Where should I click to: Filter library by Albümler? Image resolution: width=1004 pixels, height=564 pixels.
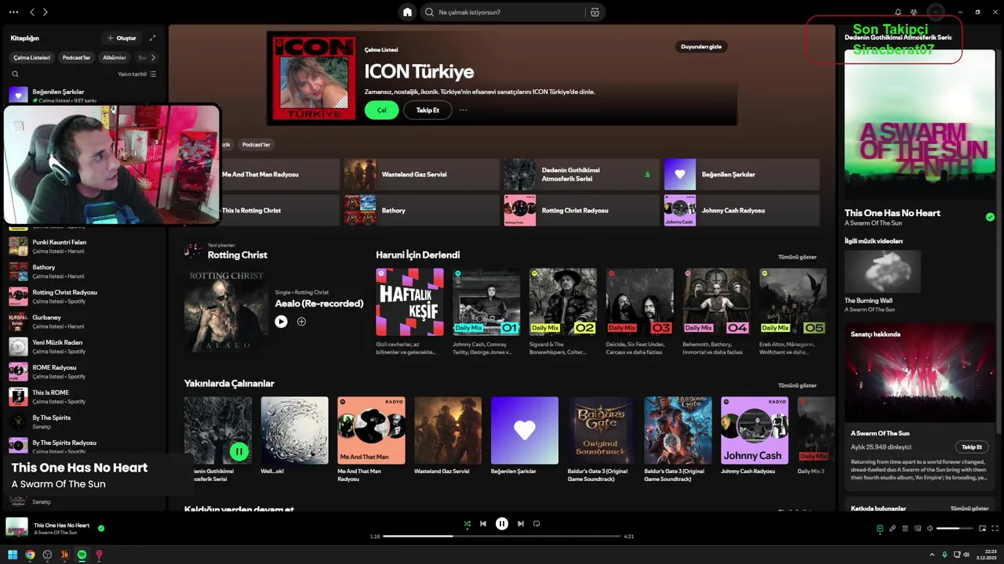click(115, 57)
